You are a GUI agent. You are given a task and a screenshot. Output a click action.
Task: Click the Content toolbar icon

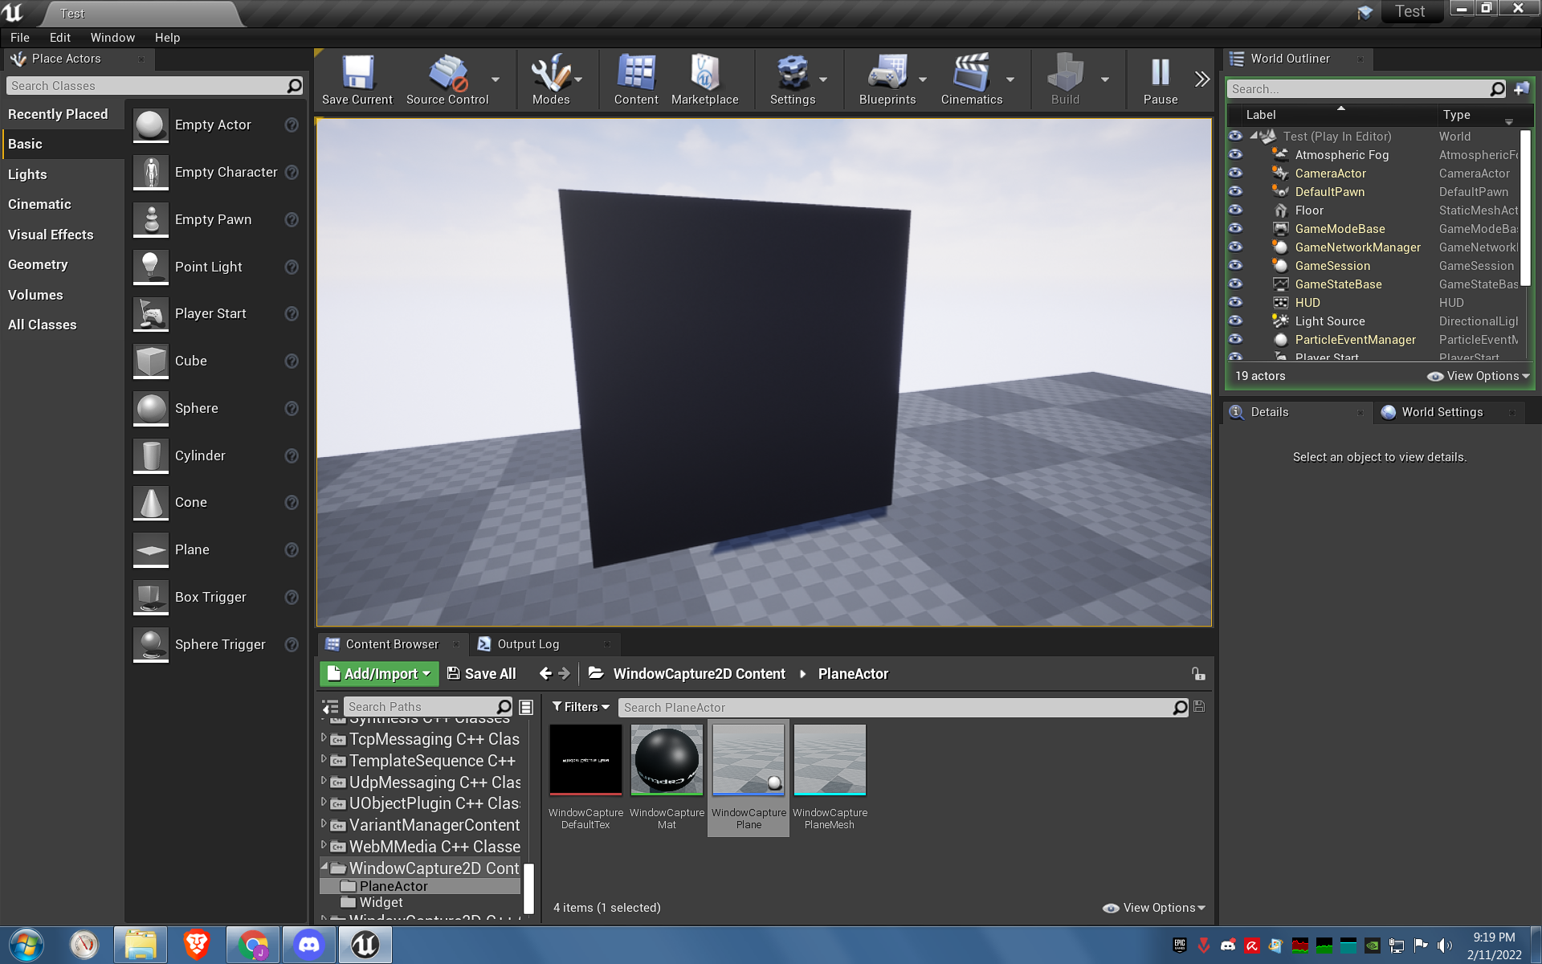(x=636, y=74)
